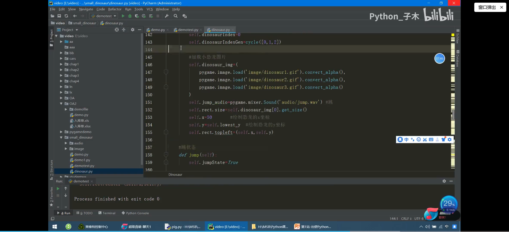
Task: Click CRLF line separator in status bar
Action: pos(406,218)
